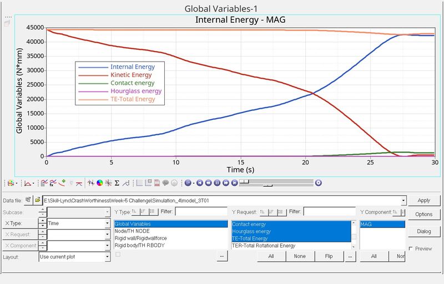
Task: Toggle the checkbox below the Y Type list
Action: (x=118, y=254)
